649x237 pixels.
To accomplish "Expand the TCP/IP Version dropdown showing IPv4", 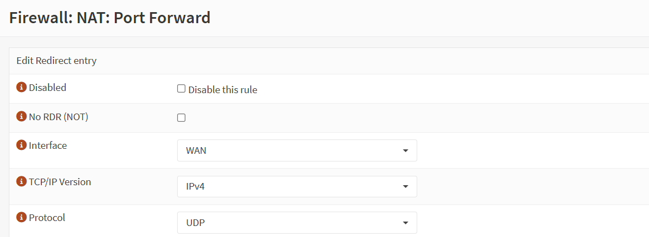I will point(297,187).
